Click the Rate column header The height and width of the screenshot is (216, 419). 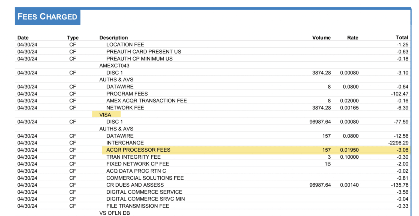[x=352, y=37]
